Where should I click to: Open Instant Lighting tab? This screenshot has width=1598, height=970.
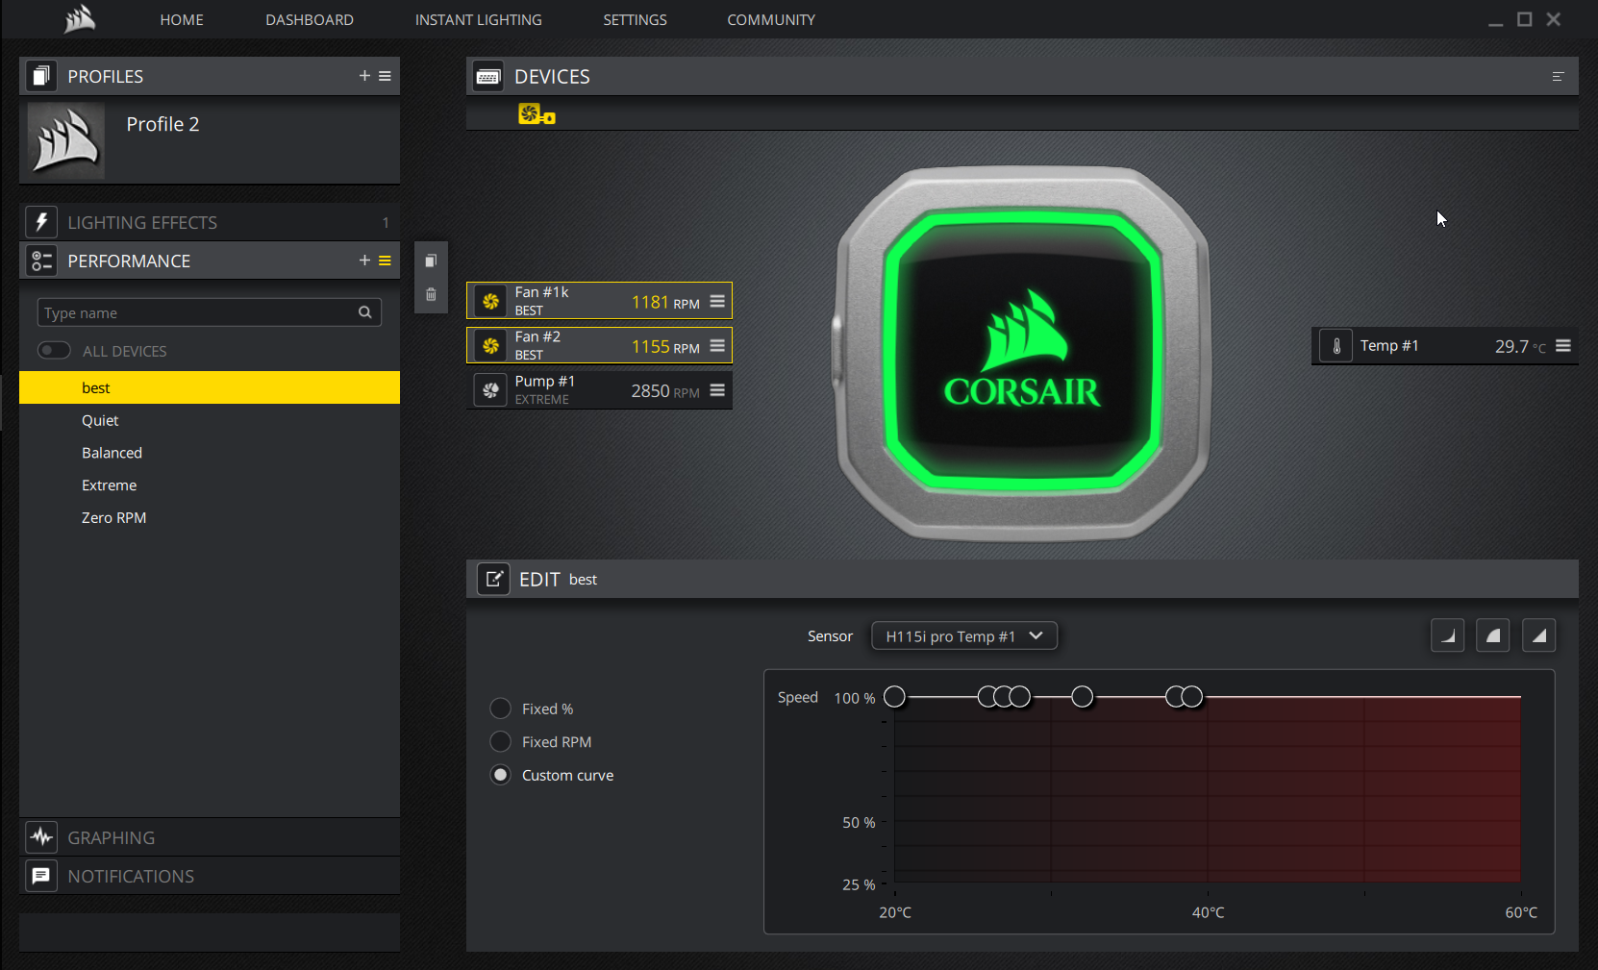click(x=478, y=19)
